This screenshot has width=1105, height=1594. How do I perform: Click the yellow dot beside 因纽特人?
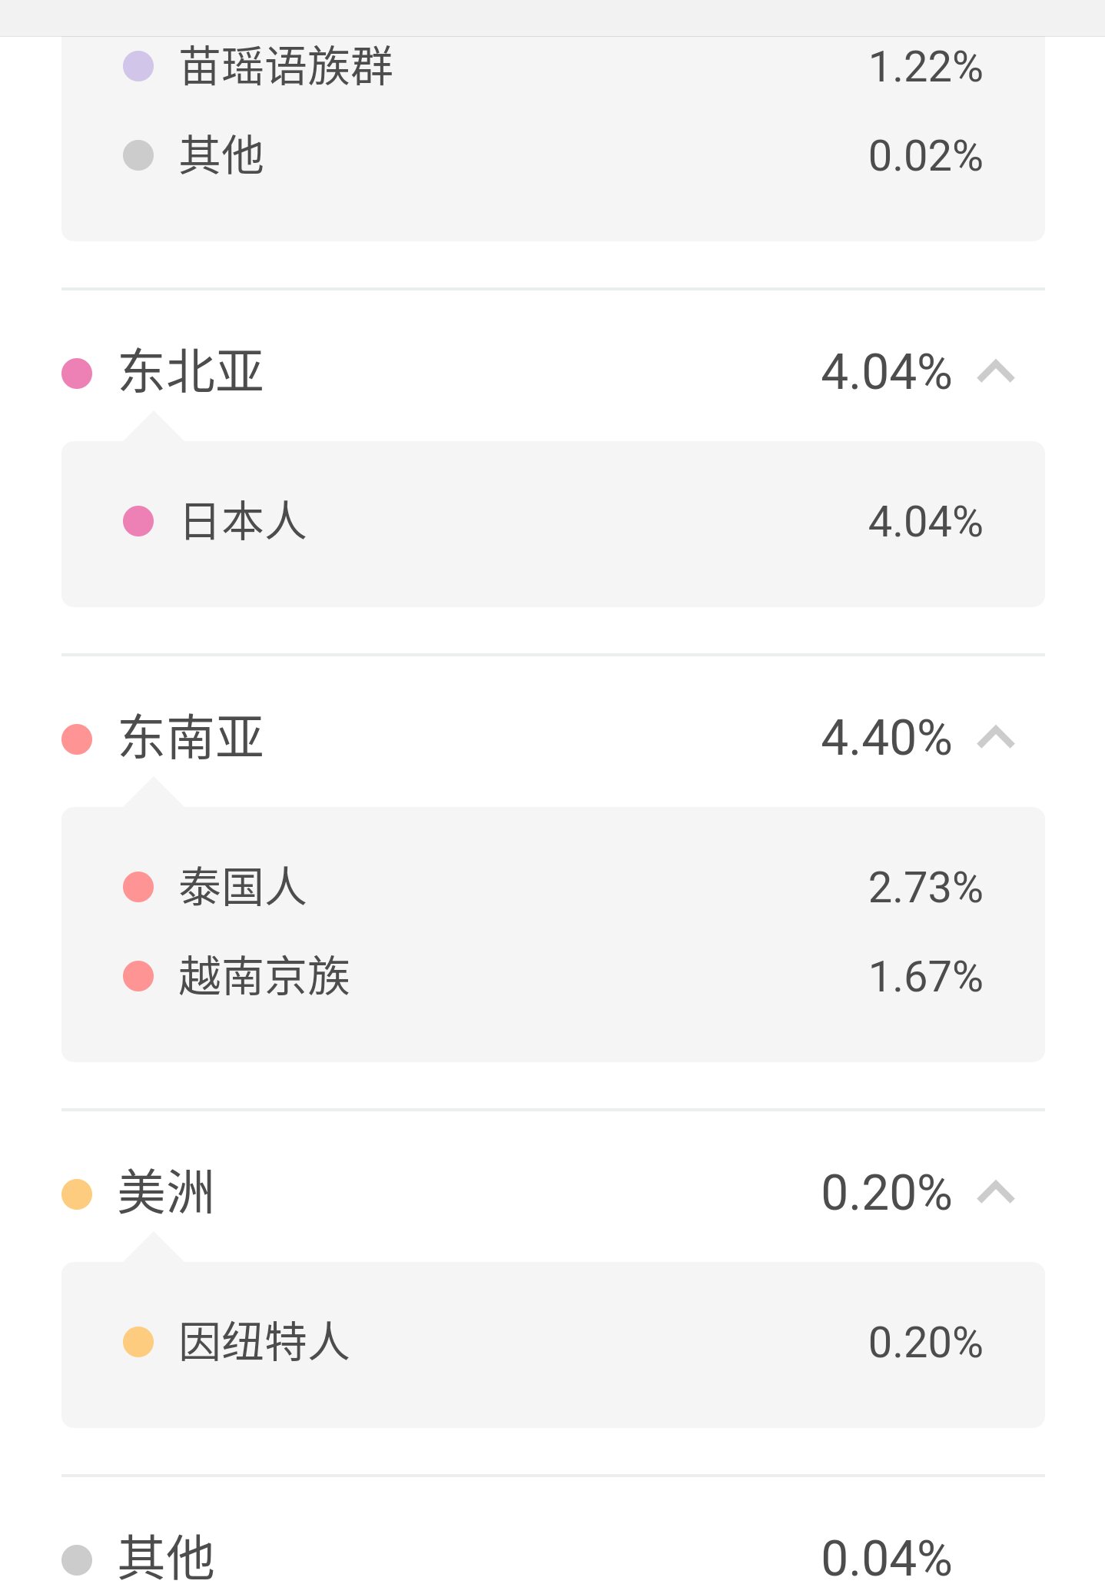pyautogui.click(x=138, y=1342)
